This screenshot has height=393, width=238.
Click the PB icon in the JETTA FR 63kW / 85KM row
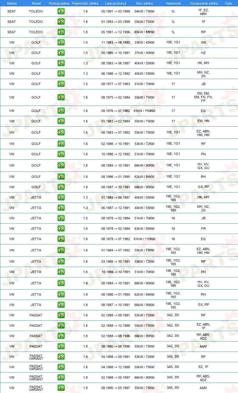point(61,229)
